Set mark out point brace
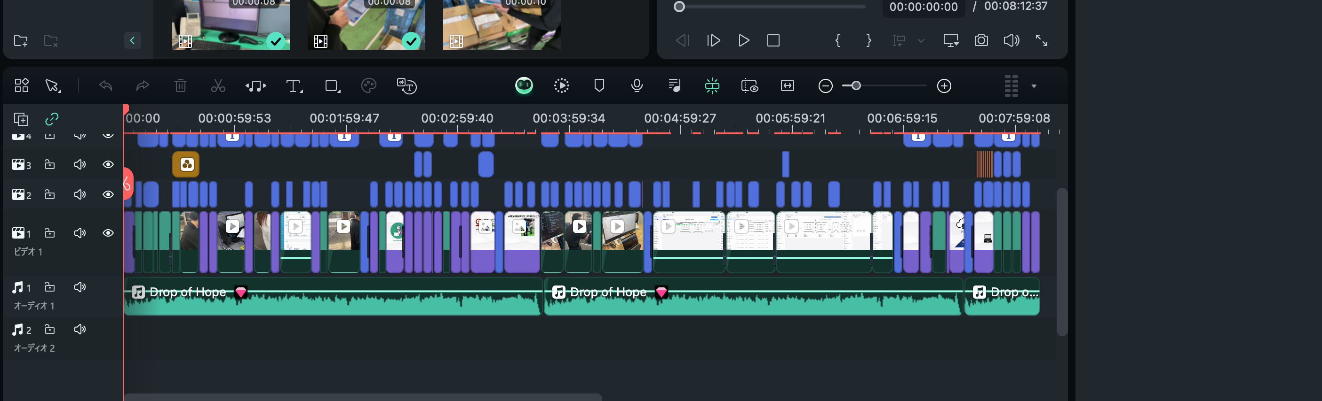1322x401 pixels. (x=868, y=40)
